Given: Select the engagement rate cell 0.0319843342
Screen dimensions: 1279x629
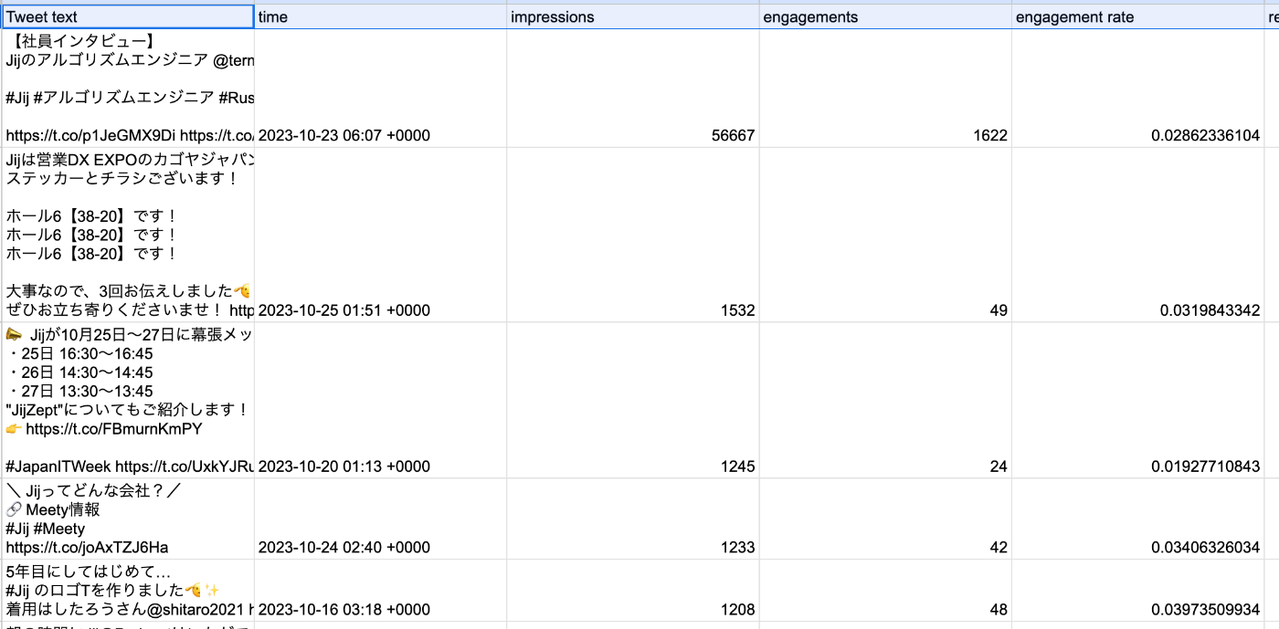Looking at the screenshot, I should pos(1137,235).
